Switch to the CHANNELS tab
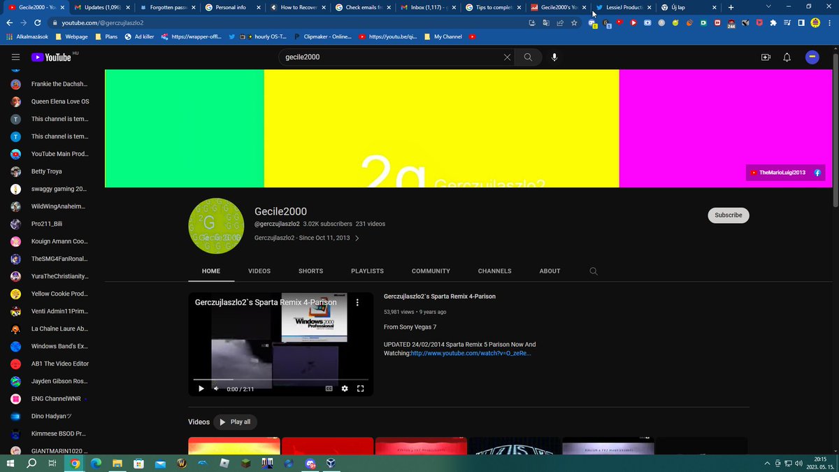The image size is (839, 472). (494, 271)
